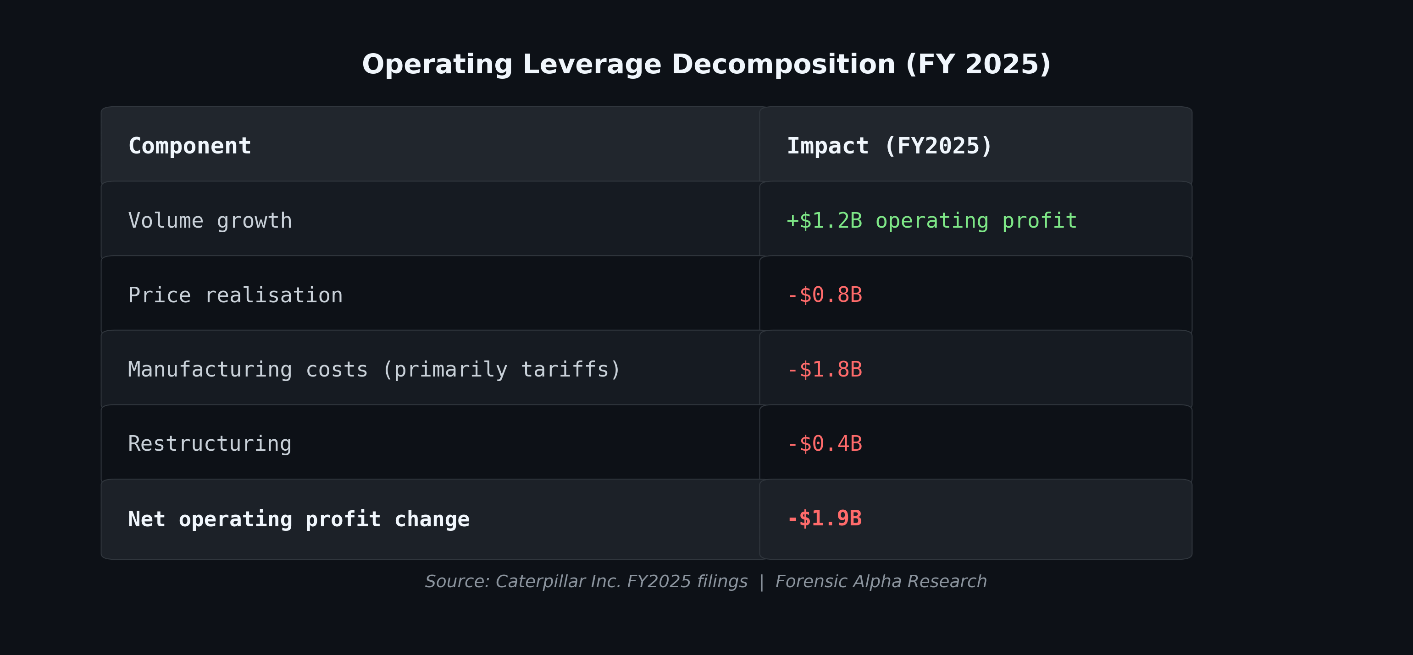Viewport: 1413px width, 655px height.
Task: Click the Caterpillar Inc. FY2025 filings source text
Action: [x=621, y=582]
